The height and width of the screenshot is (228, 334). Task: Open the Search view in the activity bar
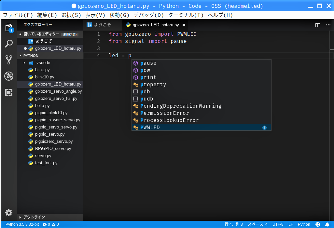coord(9,44)
